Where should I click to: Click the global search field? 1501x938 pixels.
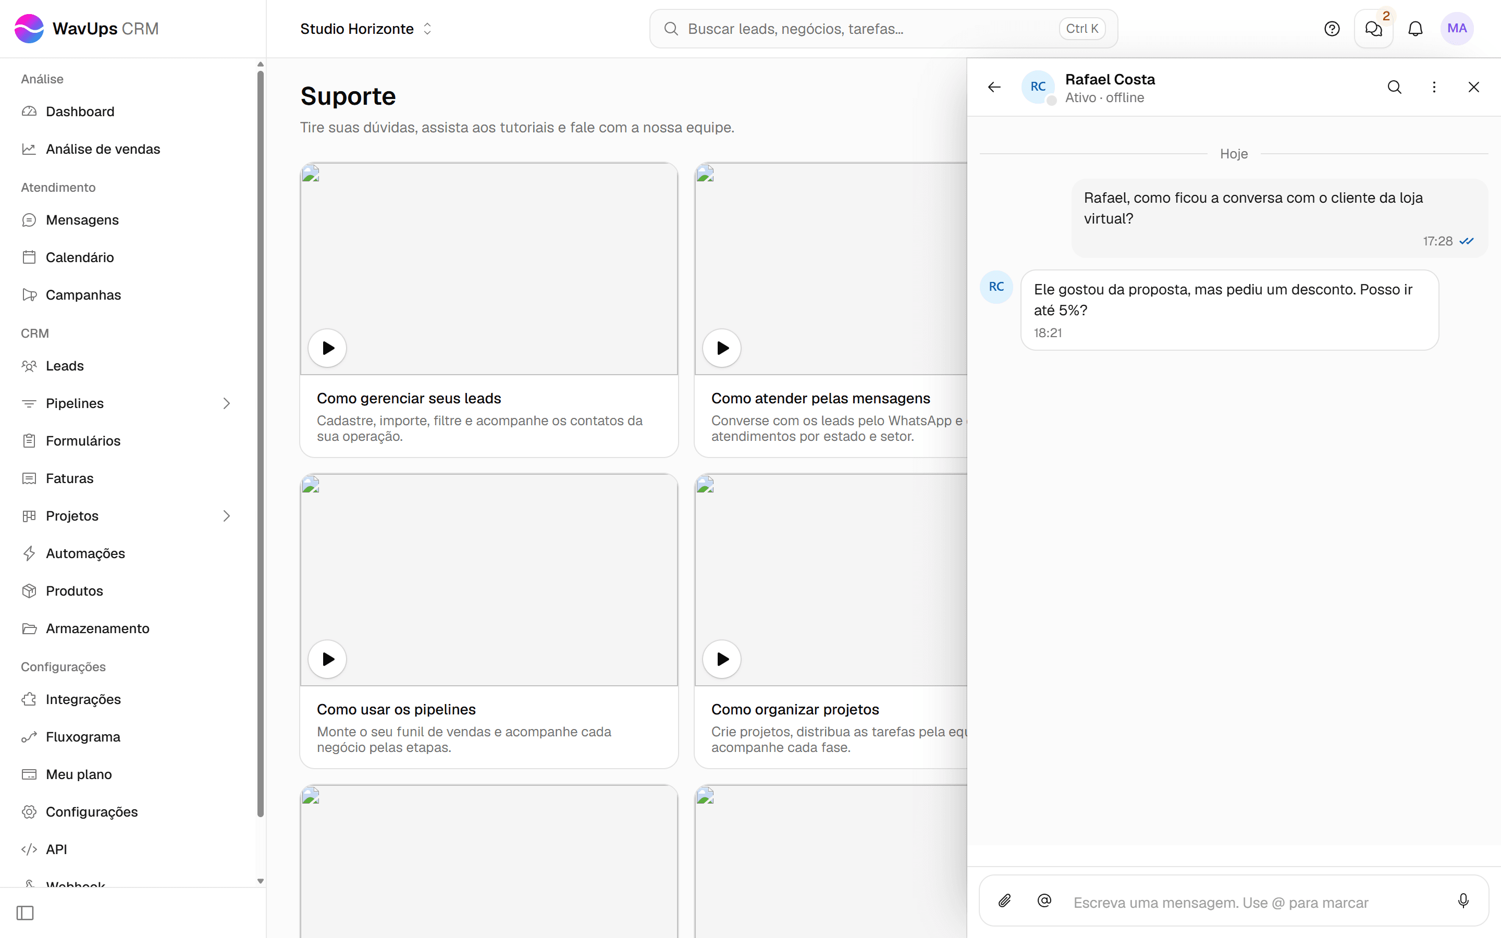click(883, 29)
